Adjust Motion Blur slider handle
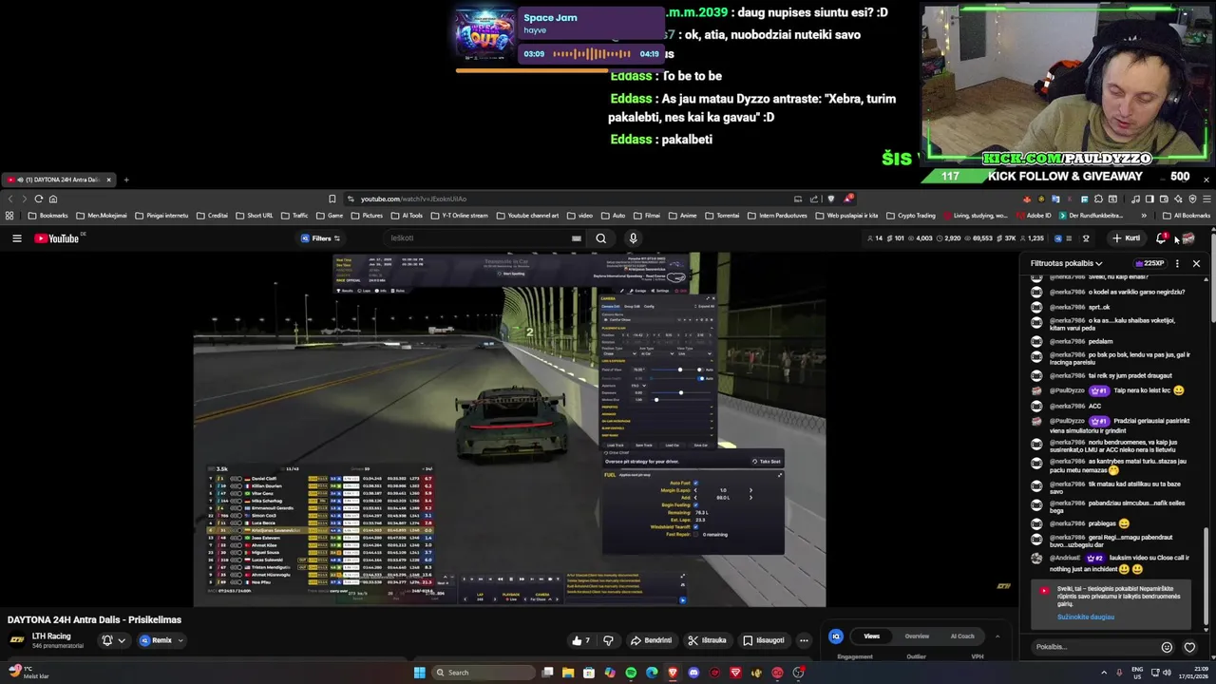 [656, 400]
